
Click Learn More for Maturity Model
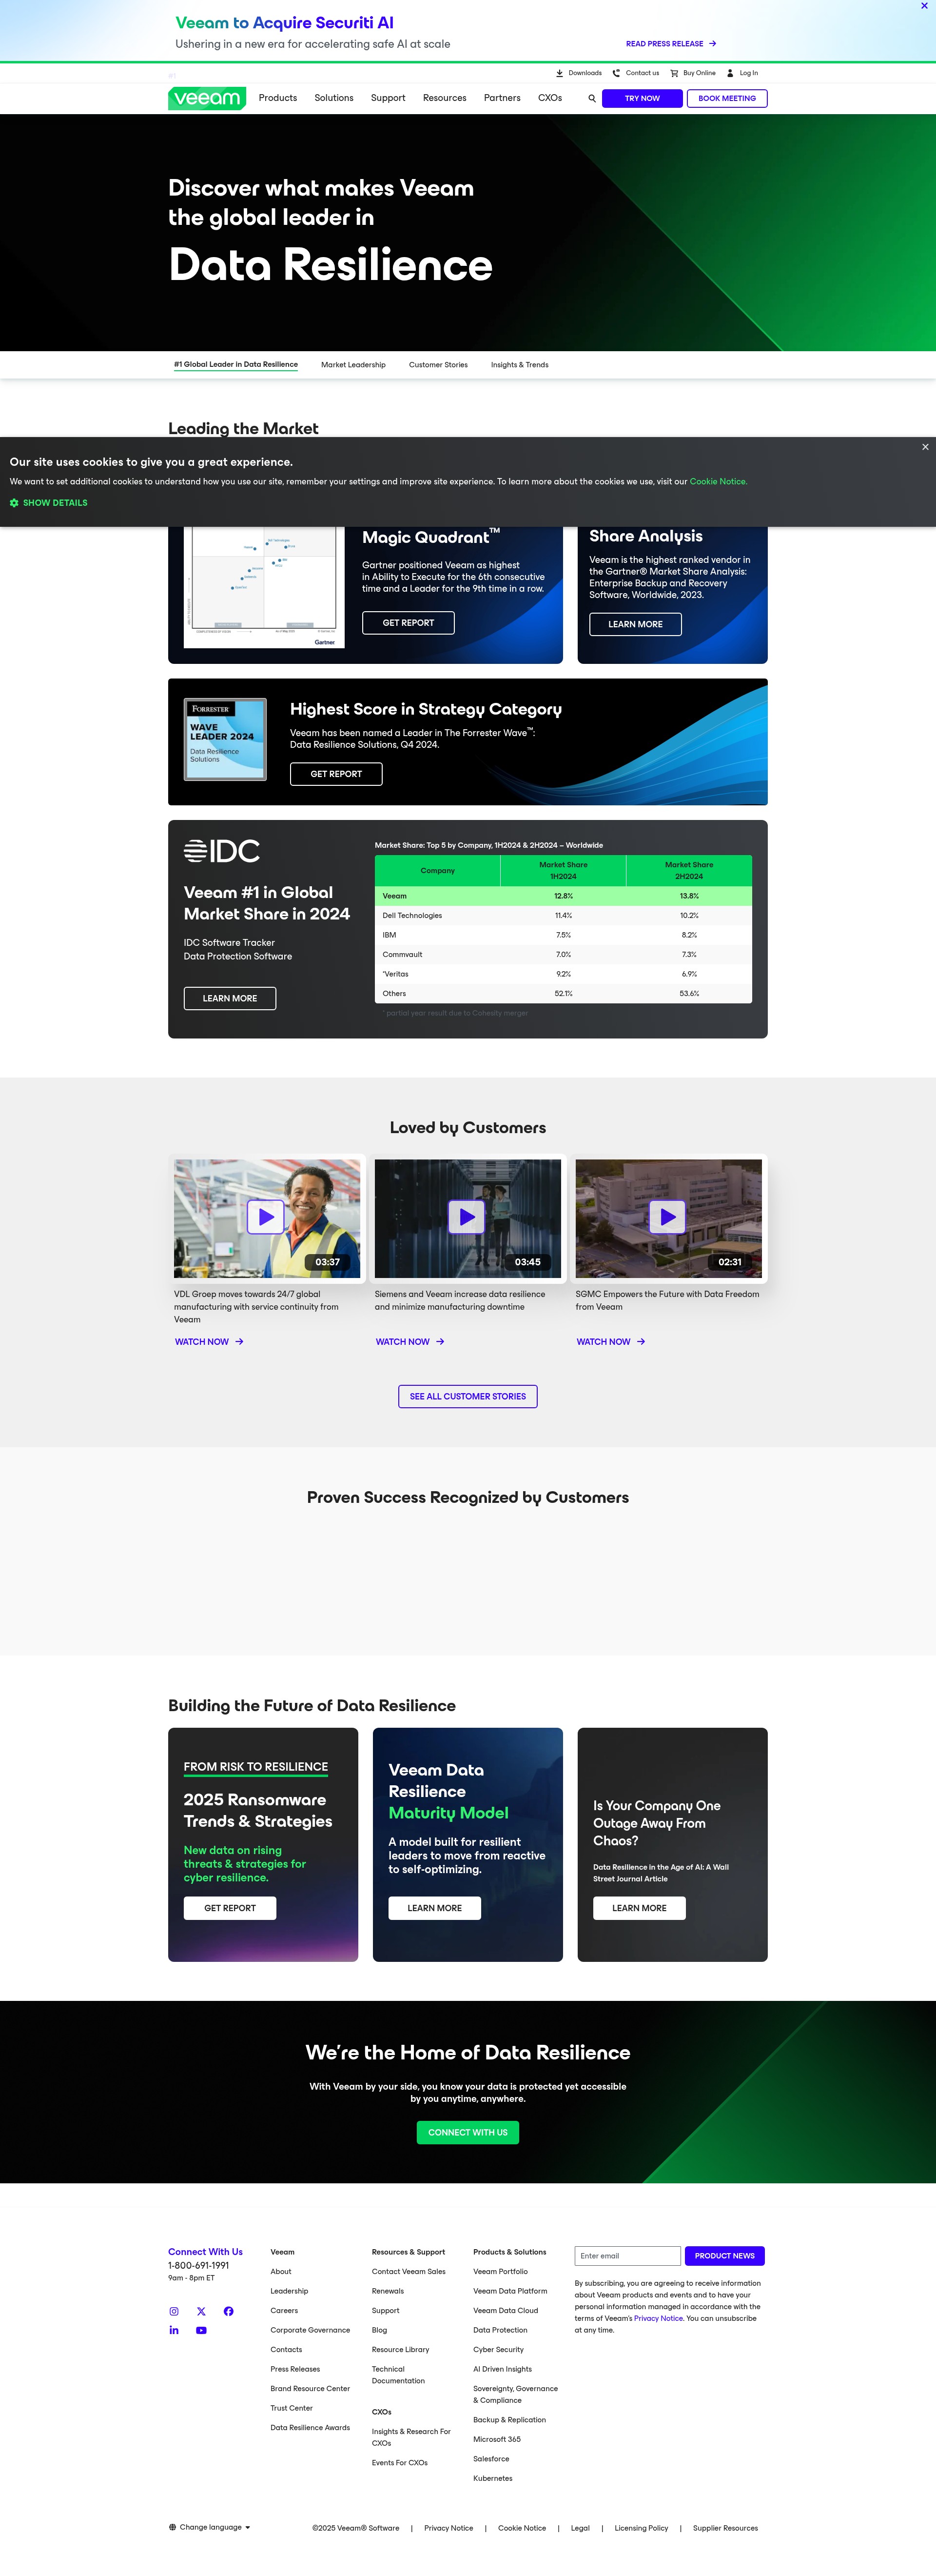434,1908
